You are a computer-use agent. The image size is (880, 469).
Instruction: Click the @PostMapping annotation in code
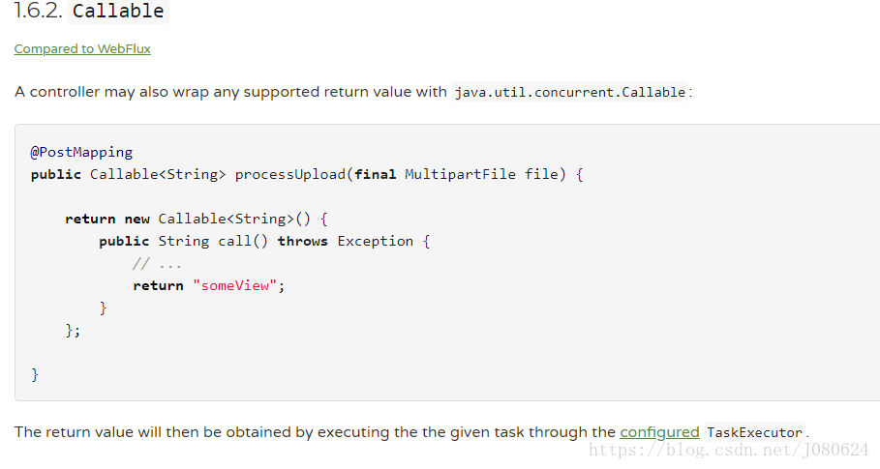(81, 152)
